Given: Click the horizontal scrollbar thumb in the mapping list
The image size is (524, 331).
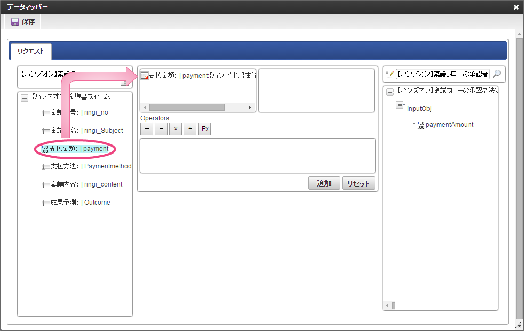Looking at the screenshot, I should [187, 108].
